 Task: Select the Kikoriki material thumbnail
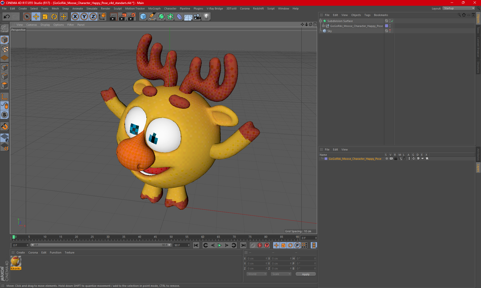click(x=16, y=261)
